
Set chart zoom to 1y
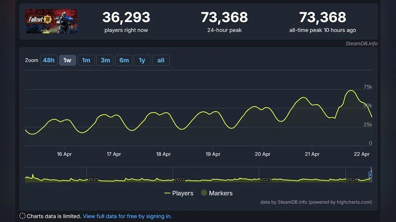click(x=142, y=60)
